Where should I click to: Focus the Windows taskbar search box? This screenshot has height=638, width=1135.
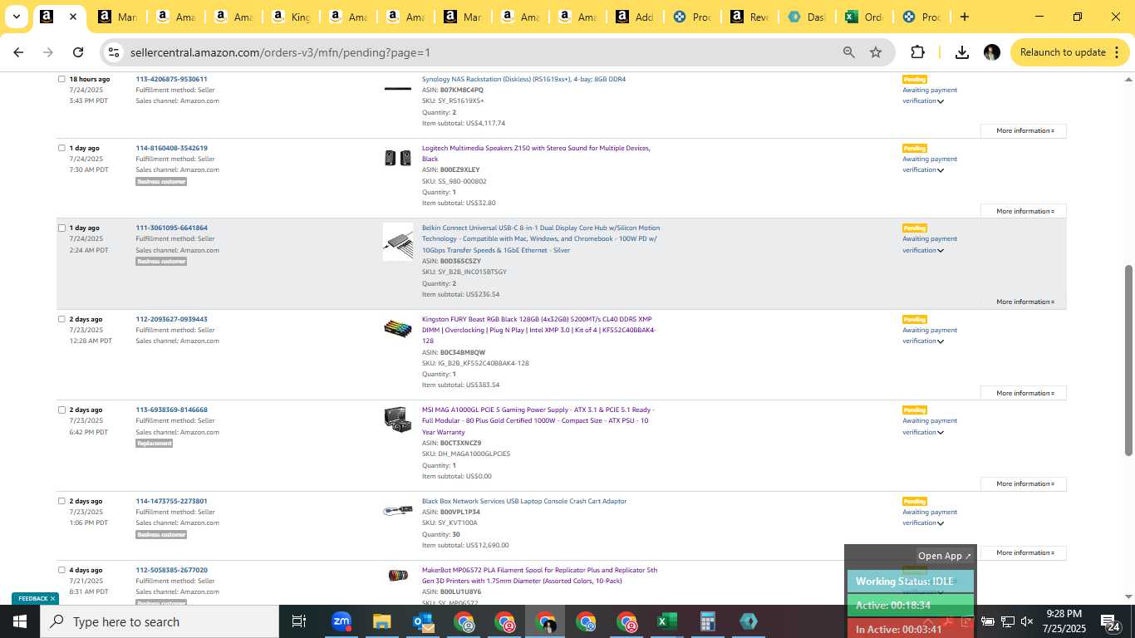[x=160, y=621]
